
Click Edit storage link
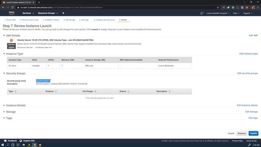(251, 111)
